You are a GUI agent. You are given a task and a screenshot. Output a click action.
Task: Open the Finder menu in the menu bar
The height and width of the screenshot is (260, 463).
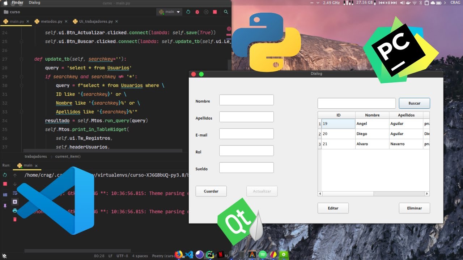click(x=18, y=3)
